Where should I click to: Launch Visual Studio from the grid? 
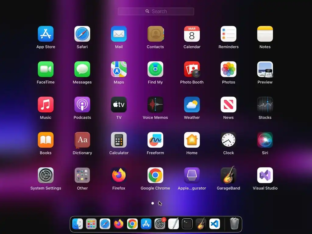coord(265,175)
